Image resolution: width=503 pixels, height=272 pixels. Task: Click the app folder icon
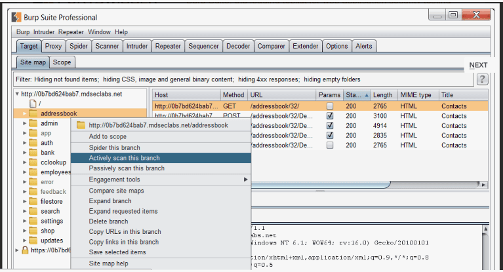tap(33, 133)
